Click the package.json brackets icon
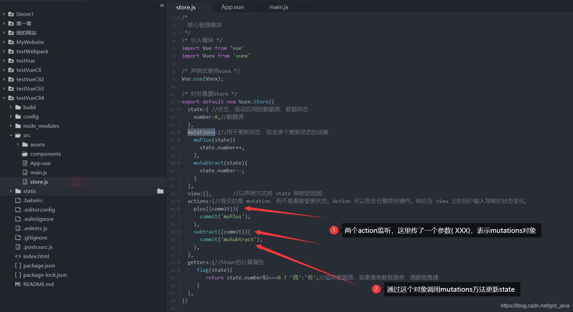 point(18,265)
